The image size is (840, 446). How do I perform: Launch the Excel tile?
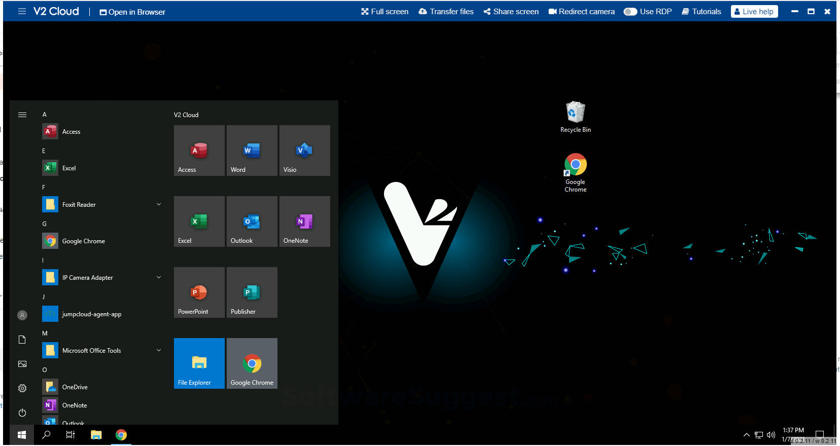pyautogui.click(x=199, y=221)
